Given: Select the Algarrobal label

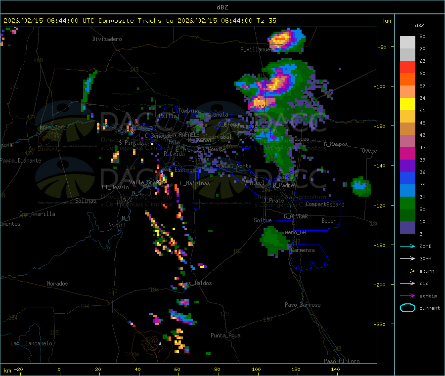Looking at the screenshot, I should click(217, 137).
